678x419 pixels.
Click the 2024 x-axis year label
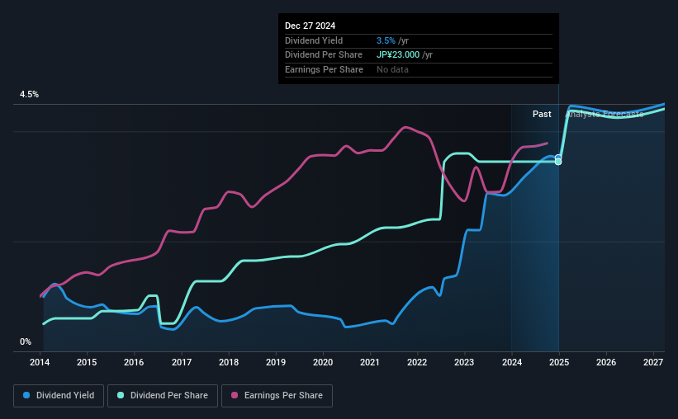click(x=511, y=362)
